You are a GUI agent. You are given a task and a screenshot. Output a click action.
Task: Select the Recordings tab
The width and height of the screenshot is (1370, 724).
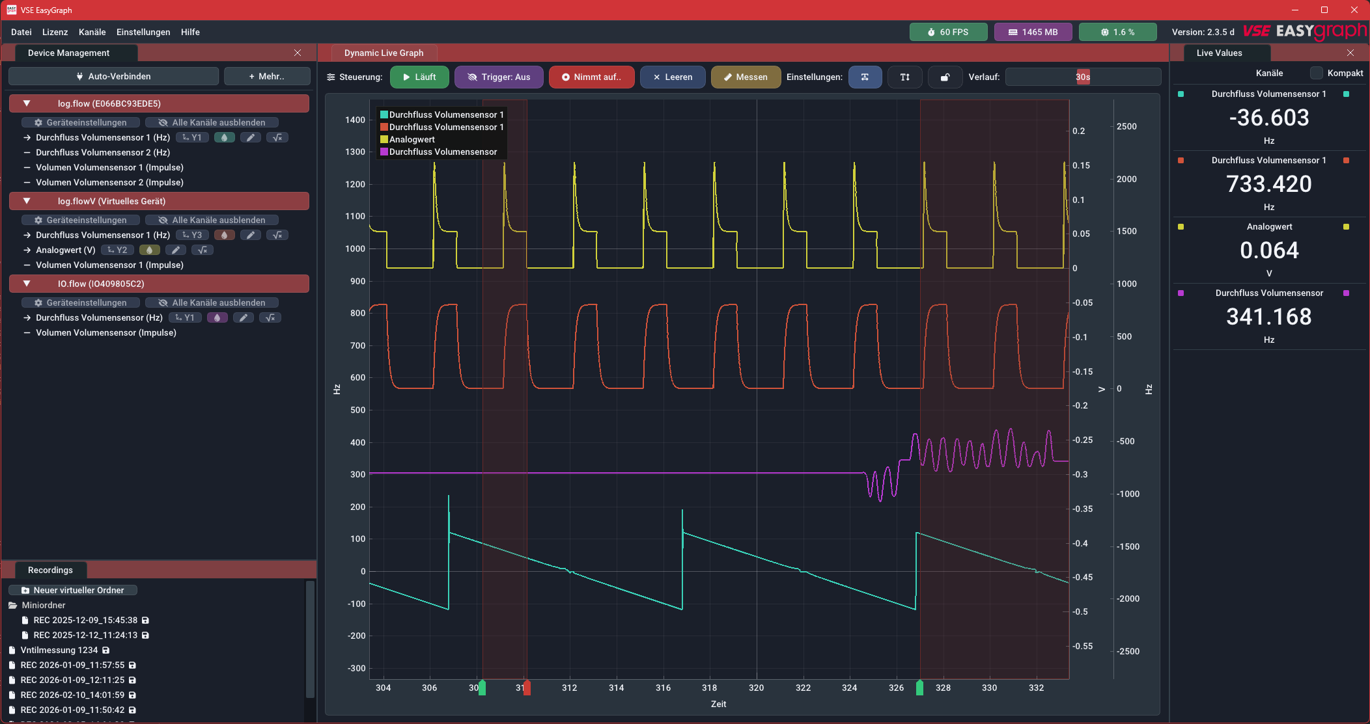tap(50, 570)
